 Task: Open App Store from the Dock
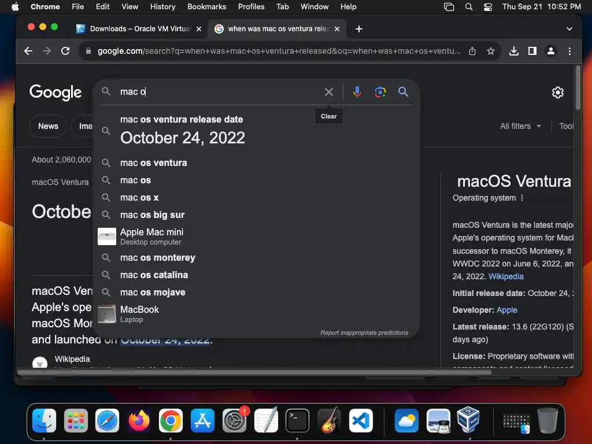(202, 420)
